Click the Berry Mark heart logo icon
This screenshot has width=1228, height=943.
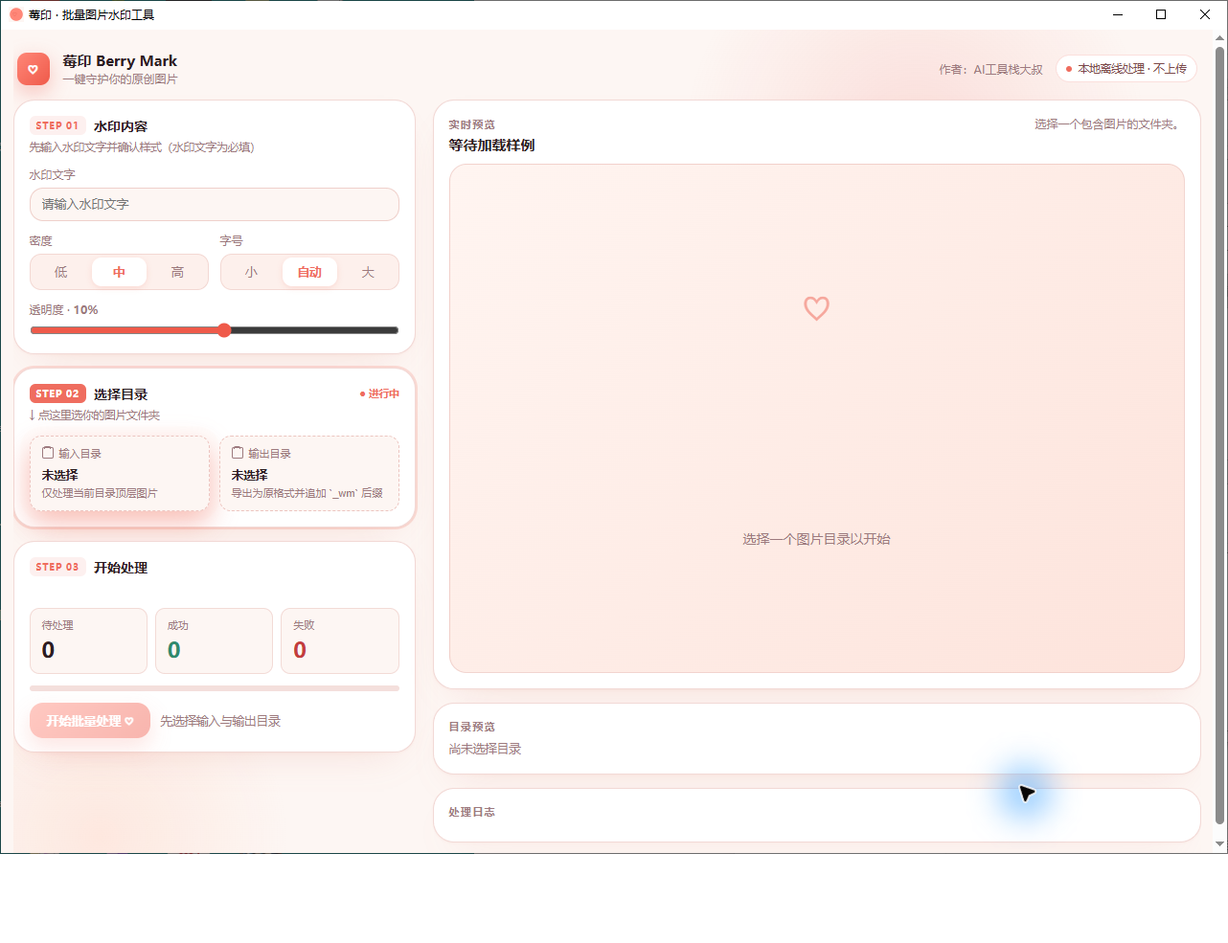[x=34, y=69]
